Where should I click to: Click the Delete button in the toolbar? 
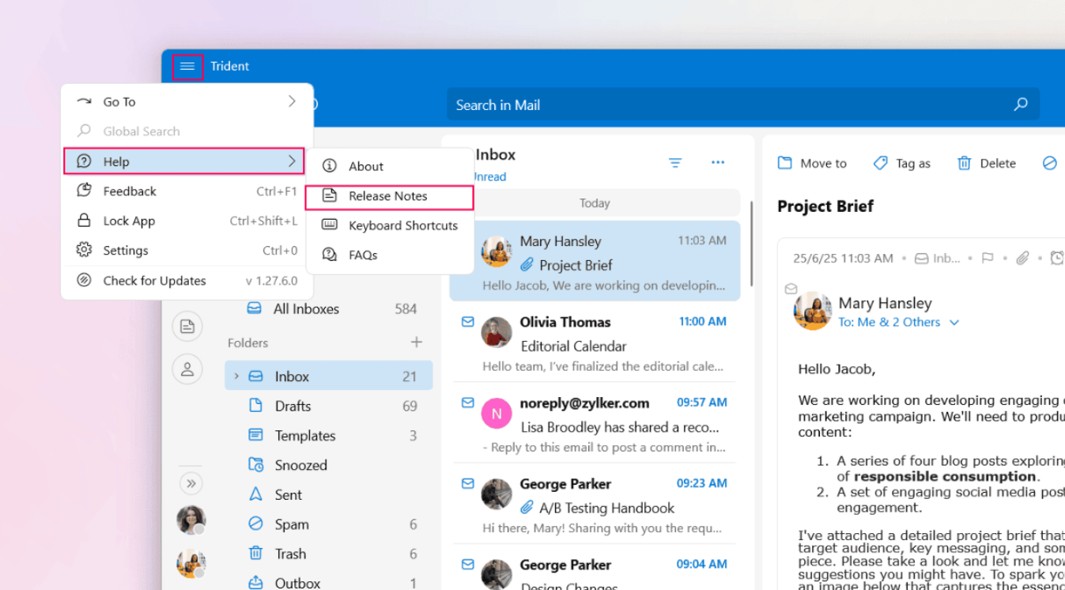(x=986, y=163)
